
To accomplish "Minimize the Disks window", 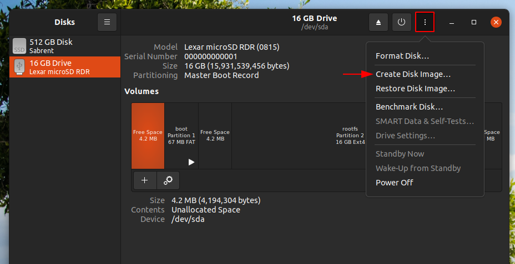I will (x=452, y=22).
